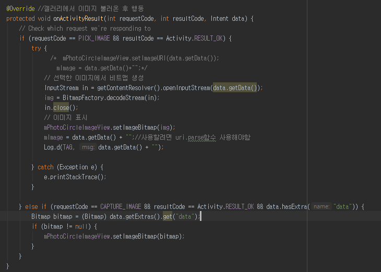Image resolution: width=381 pixels, height=272 pixels.
Task: Click the name: parameter hint
Action: click(321, 207)
